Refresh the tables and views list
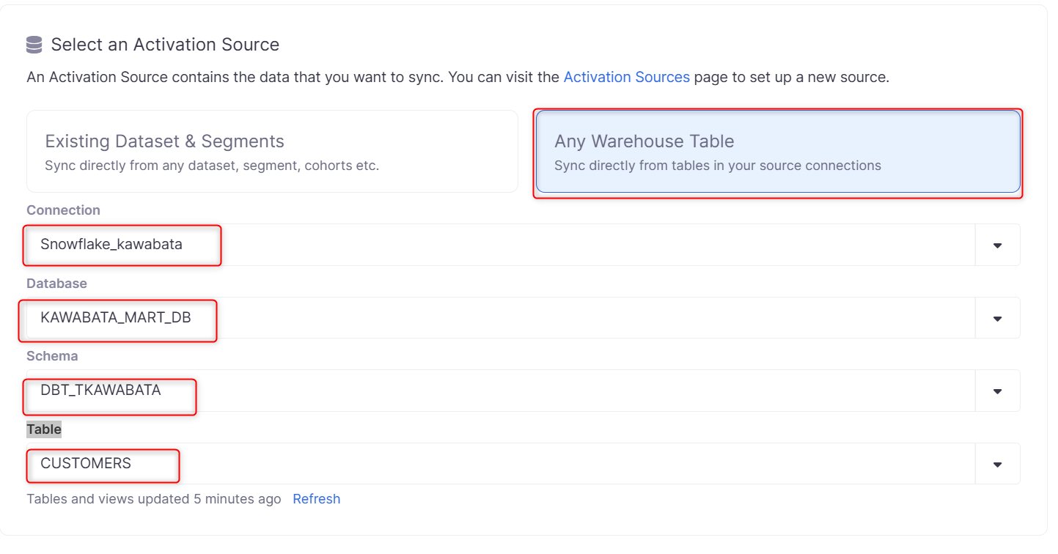Viewport: 1058px width, 554px height. pyautogui.click(x=316, y=499)
